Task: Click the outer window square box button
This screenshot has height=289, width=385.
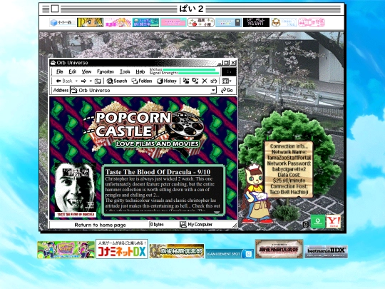Action: click(x=55, y=9)
